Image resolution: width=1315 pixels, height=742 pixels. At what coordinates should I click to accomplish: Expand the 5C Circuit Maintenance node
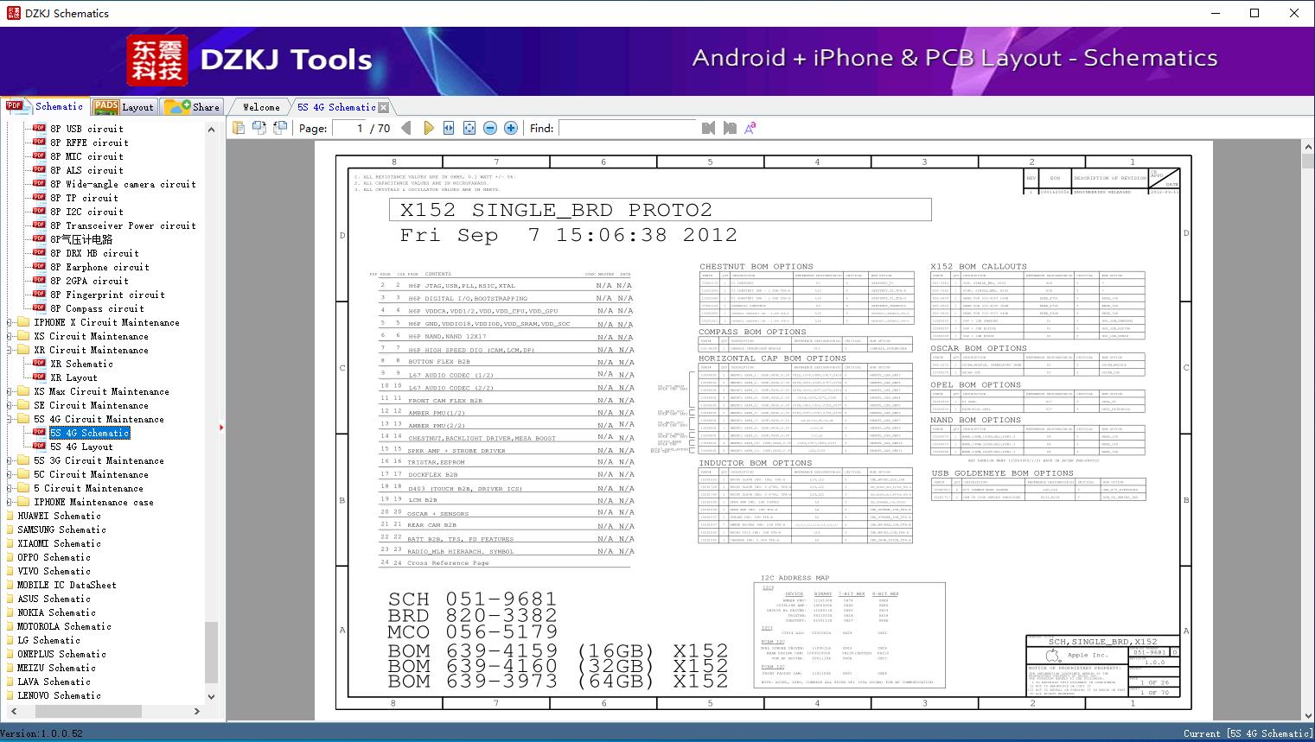click(x=10, y=474)
